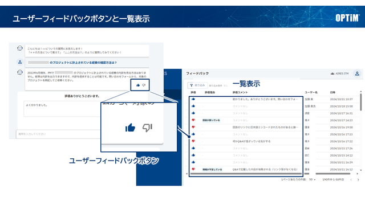Viewport: 365px width, 205px height.
Task: Click the scroll-right arrow below the feedback table
Action: tap(358, 174)
